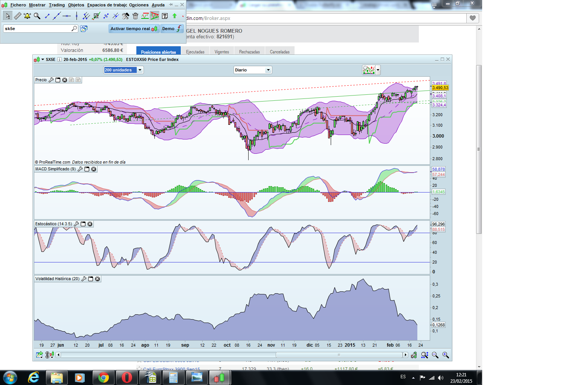Image resolution: width=565 pixels, height=385 pixels.
Task: Open the 200 unidades dropdown
Action: [140, 70]
